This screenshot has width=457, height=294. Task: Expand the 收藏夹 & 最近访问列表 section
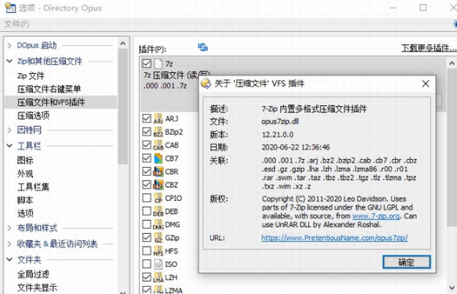point(10,243)
